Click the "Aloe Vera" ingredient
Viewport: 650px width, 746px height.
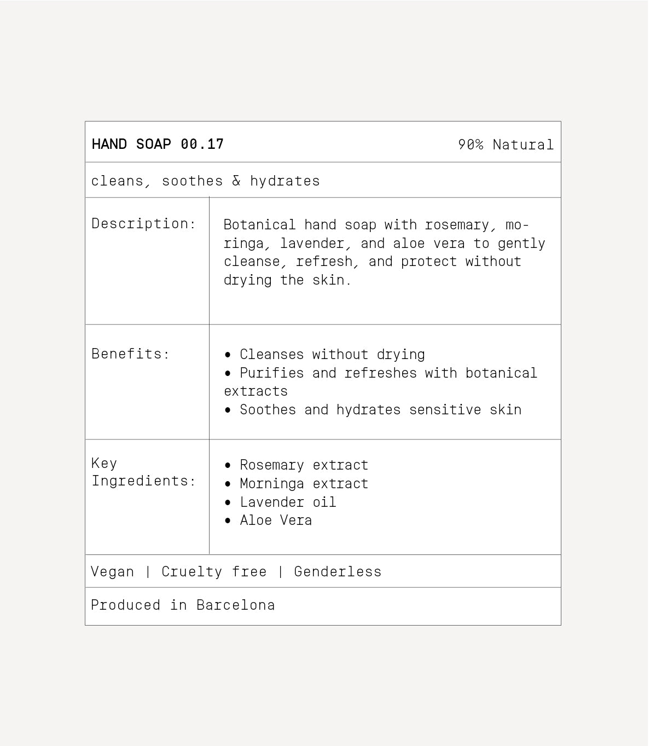coord(276,521)
